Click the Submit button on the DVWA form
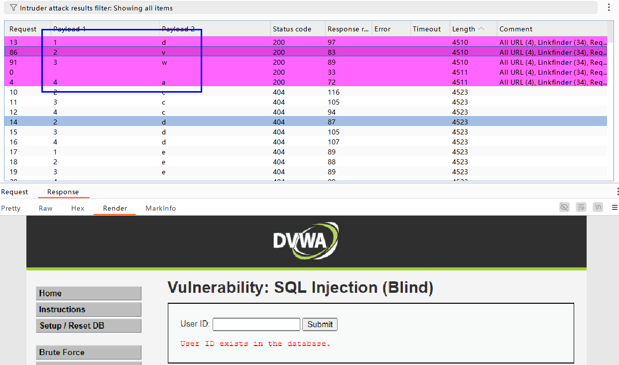 [320, 324]
